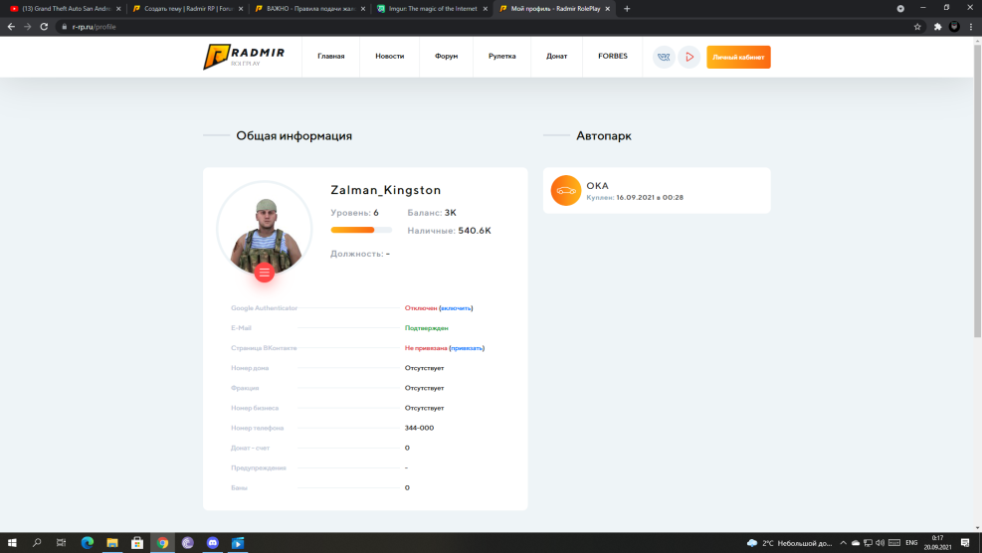The height and width of the screenshot is (553, 982).
Task: Show hidden tray icons chevron
Action: click(x=843, y=543)
